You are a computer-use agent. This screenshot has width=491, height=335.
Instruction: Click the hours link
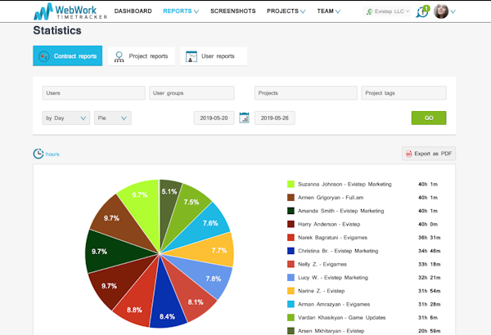click(x=52, y=154)
